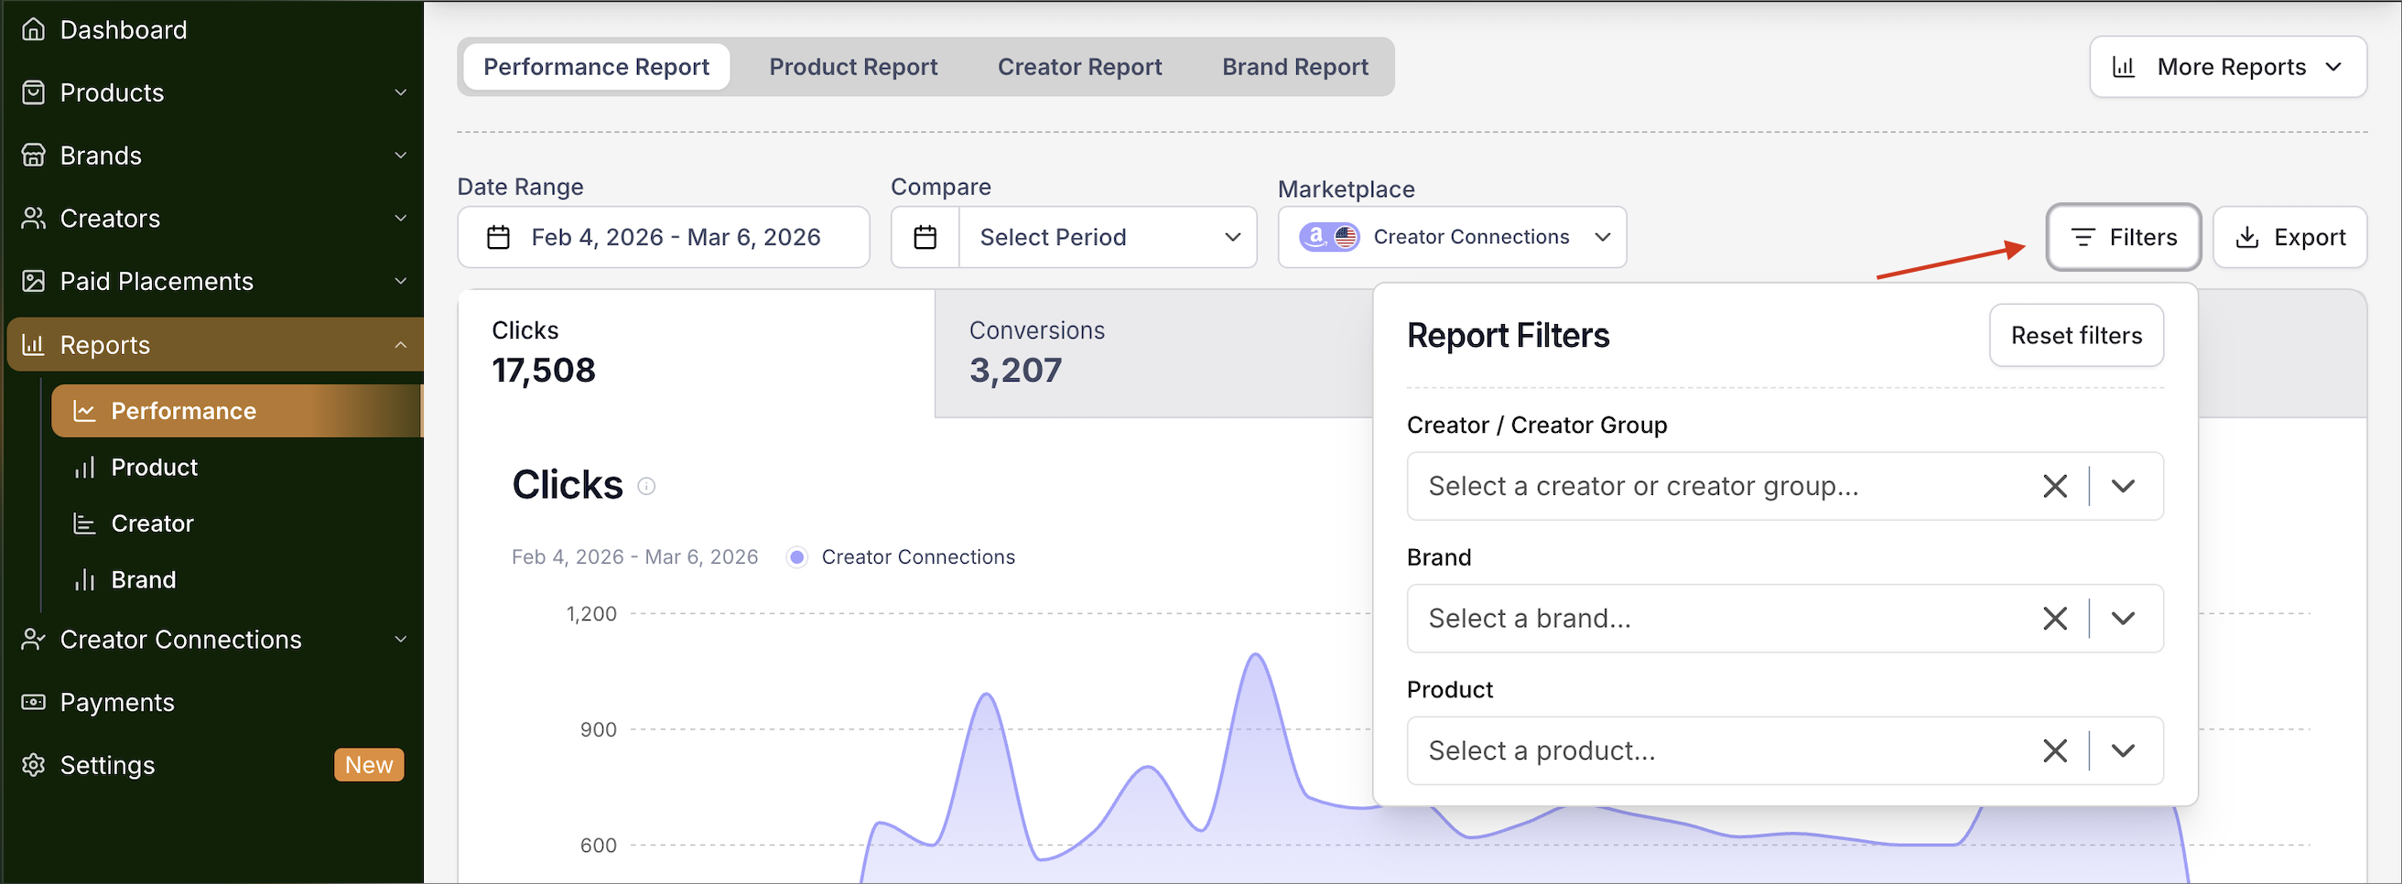2402x884 pixels.
Task: Open the Date Range picker field
Action: pos(663,238)
